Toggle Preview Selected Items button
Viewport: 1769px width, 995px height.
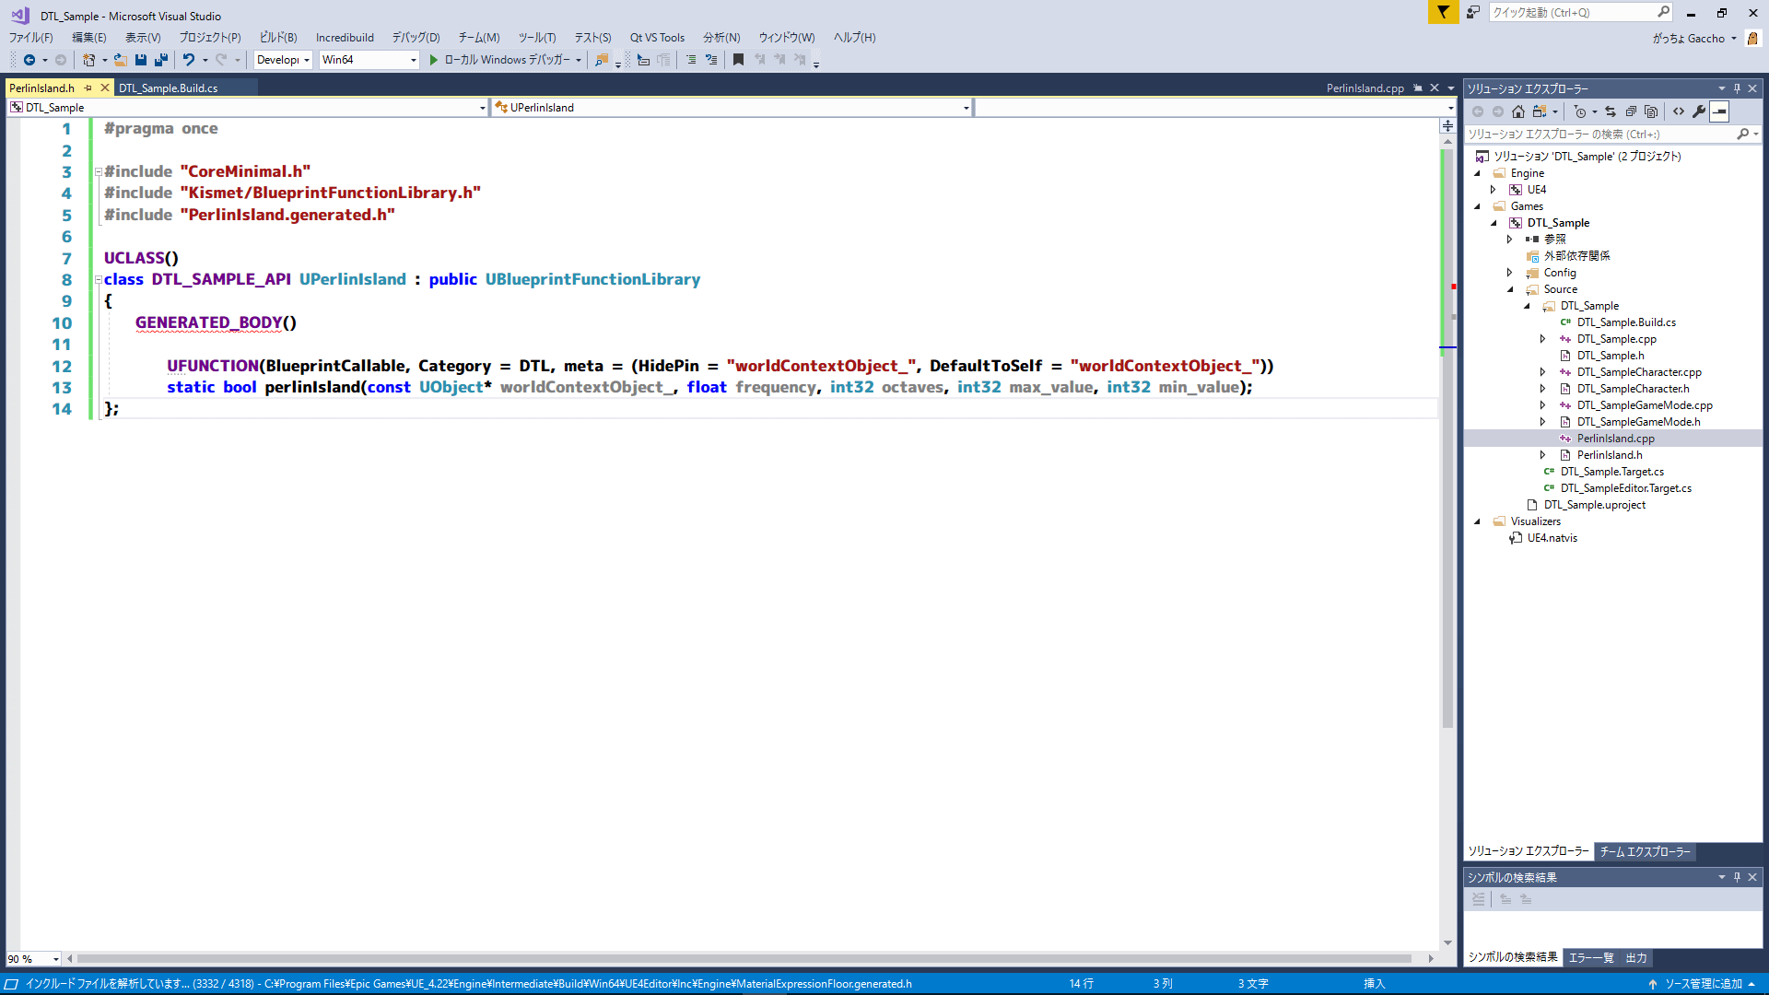click(1719, 111)
